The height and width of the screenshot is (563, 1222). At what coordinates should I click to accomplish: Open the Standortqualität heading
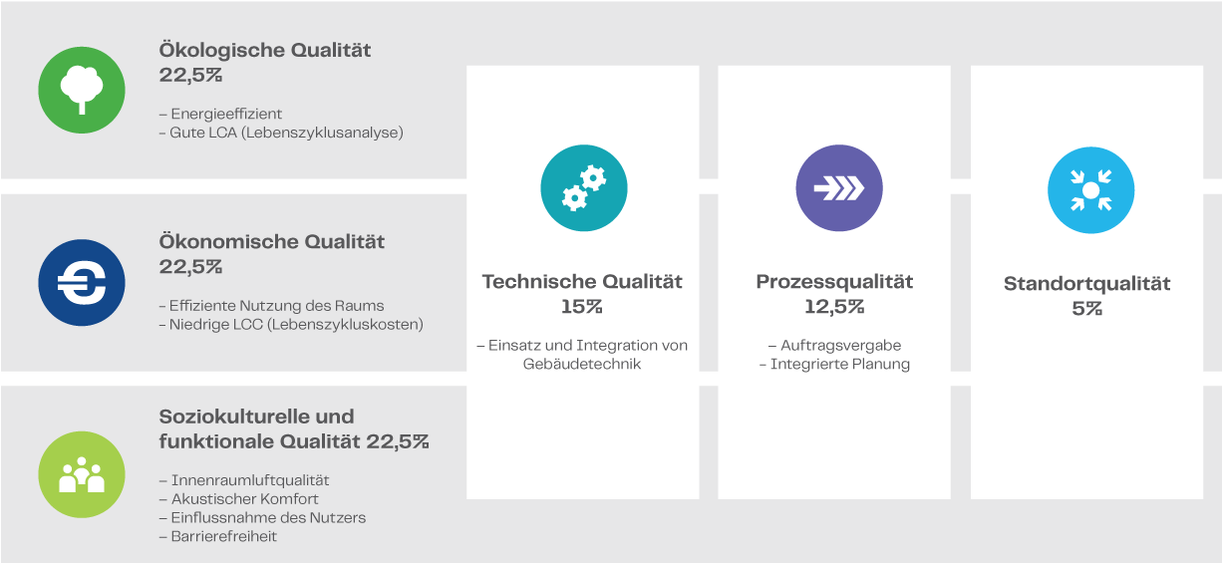click(x=1086, y=284)
